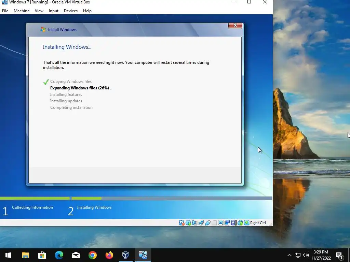Click the USB devices indicator icon
Image resolution: width=350 pixels, height=262 pixels.
click(207, 223)
